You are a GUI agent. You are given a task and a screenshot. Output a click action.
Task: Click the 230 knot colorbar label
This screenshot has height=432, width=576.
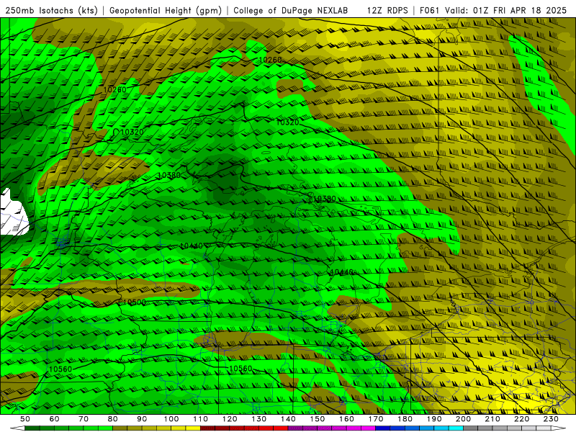coord(551,419)
